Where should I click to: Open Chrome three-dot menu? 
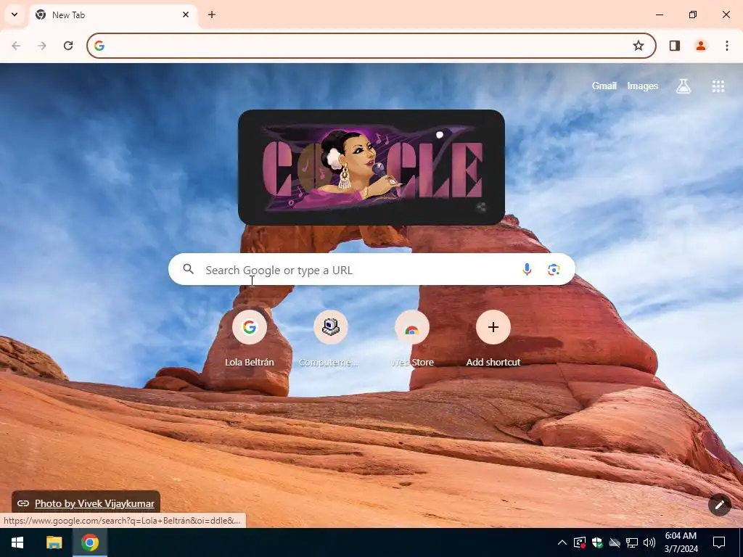coord(727,46)
